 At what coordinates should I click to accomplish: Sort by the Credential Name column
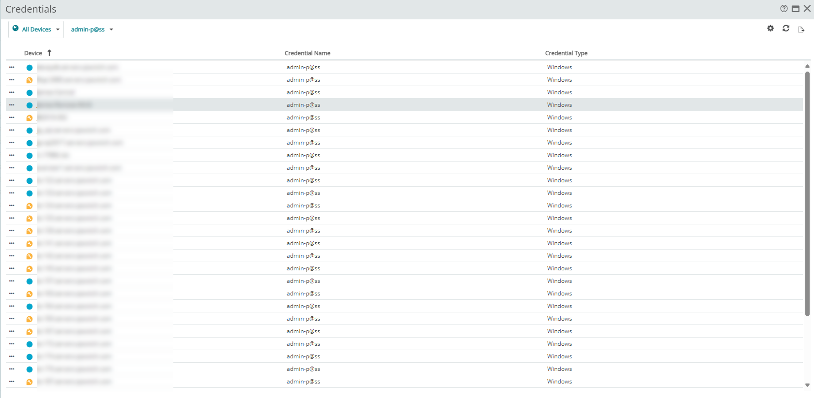coord(307,53)
